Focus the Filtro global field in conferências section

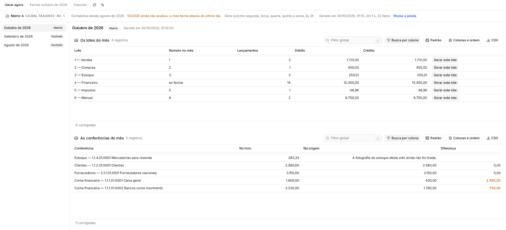click(x=353, y=138)
